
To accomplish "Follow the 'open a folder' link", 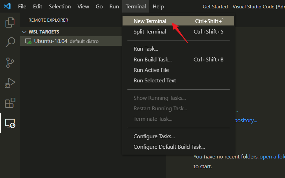I will point(272,157).
